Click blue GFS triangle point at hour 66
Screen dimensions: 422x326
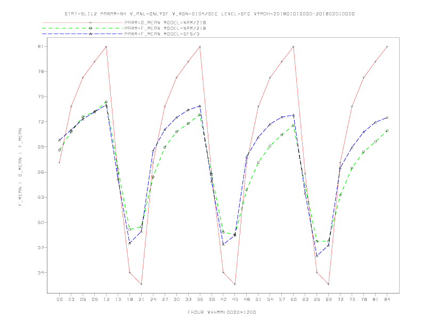317,256
